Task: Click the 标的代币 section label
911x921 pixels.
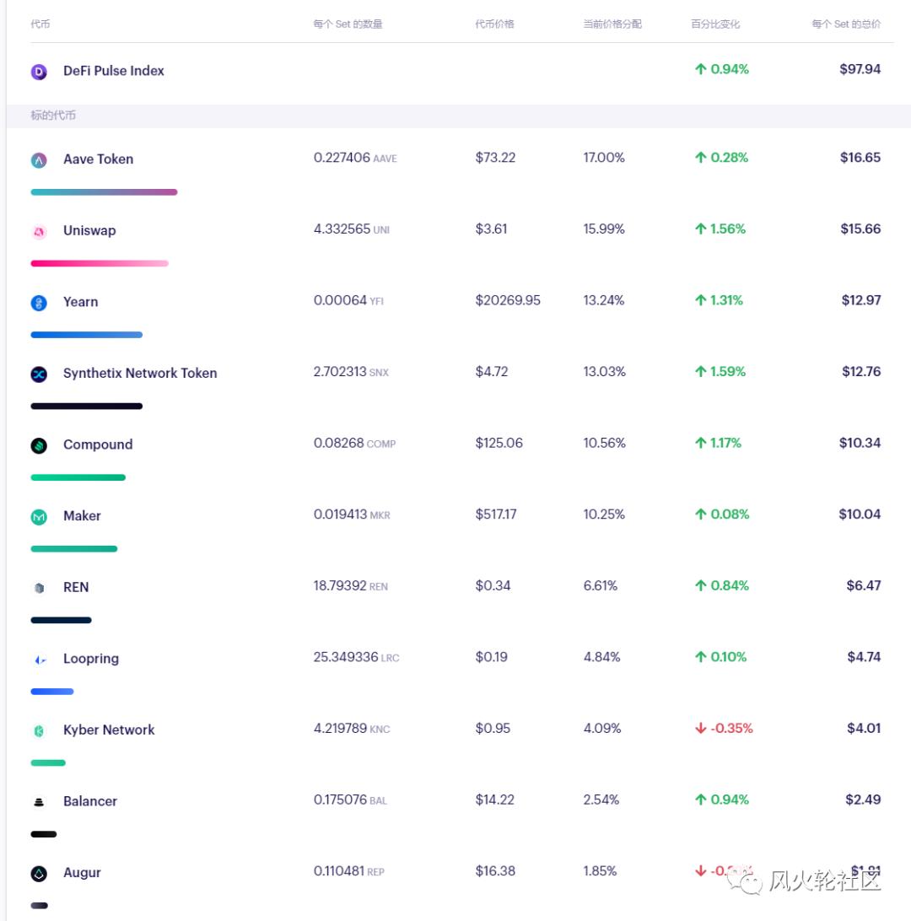Action: click(x=53, y=115)
